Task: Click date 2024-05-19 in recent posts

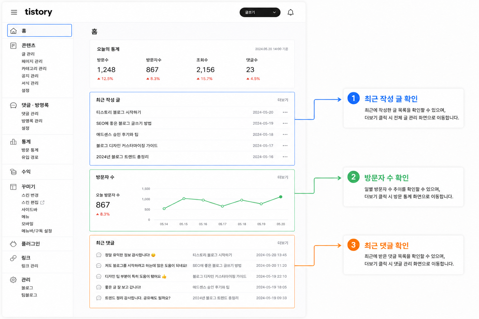Action: click(263, 123)
